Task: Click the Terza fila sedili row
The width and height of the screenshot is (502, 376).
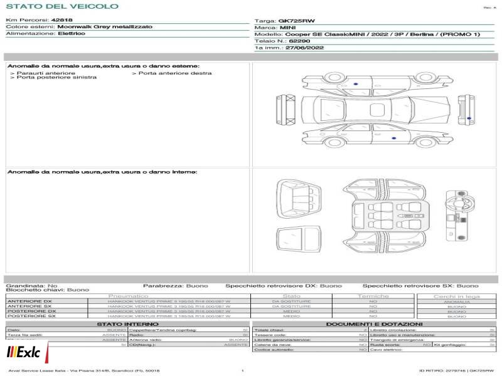Action: coord(67,335)
